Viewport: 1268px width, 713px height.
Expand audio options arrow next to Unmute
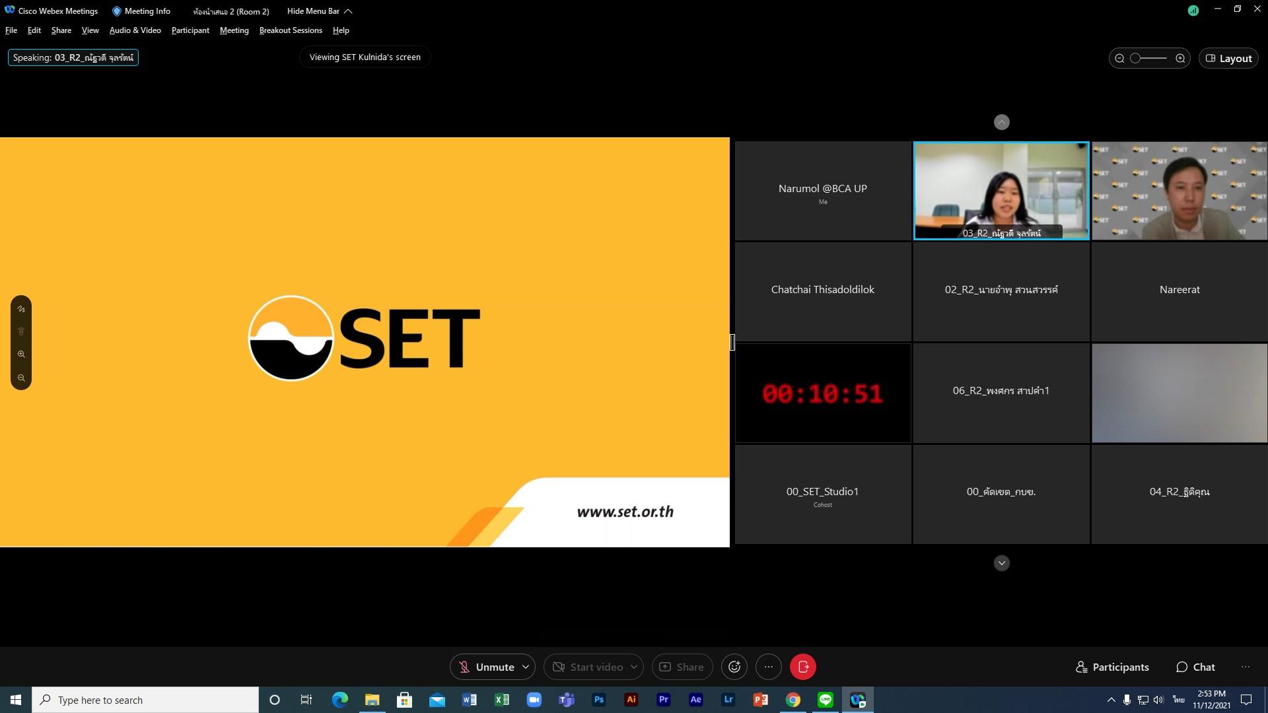[x=526, y=667]
